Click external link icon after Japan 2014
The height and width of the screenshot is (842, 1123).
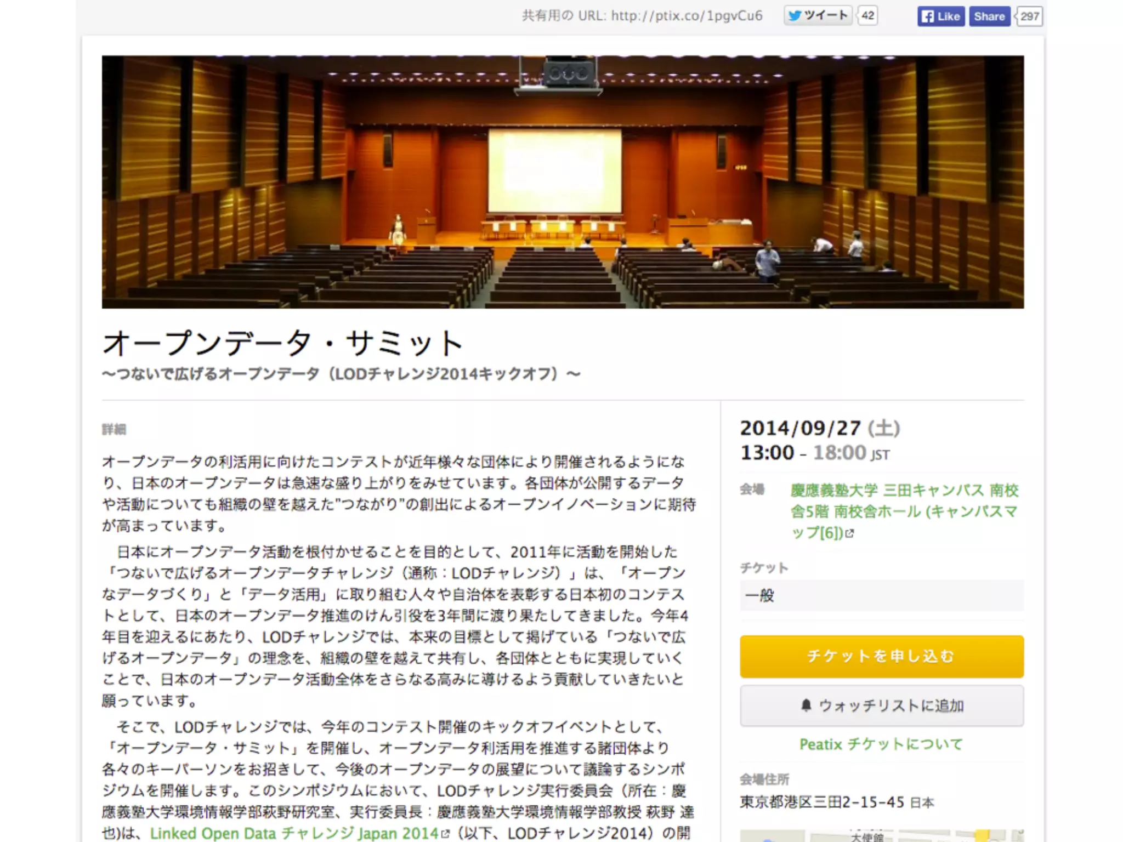pyautogui.click(x=445, y=834)
